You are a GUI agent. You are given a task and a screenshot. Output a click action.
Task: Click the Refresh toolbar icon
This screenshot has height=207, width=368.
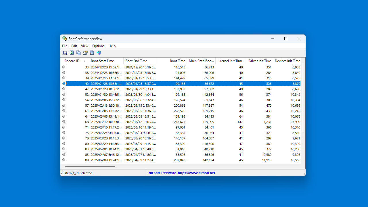[x=72, y=53]
